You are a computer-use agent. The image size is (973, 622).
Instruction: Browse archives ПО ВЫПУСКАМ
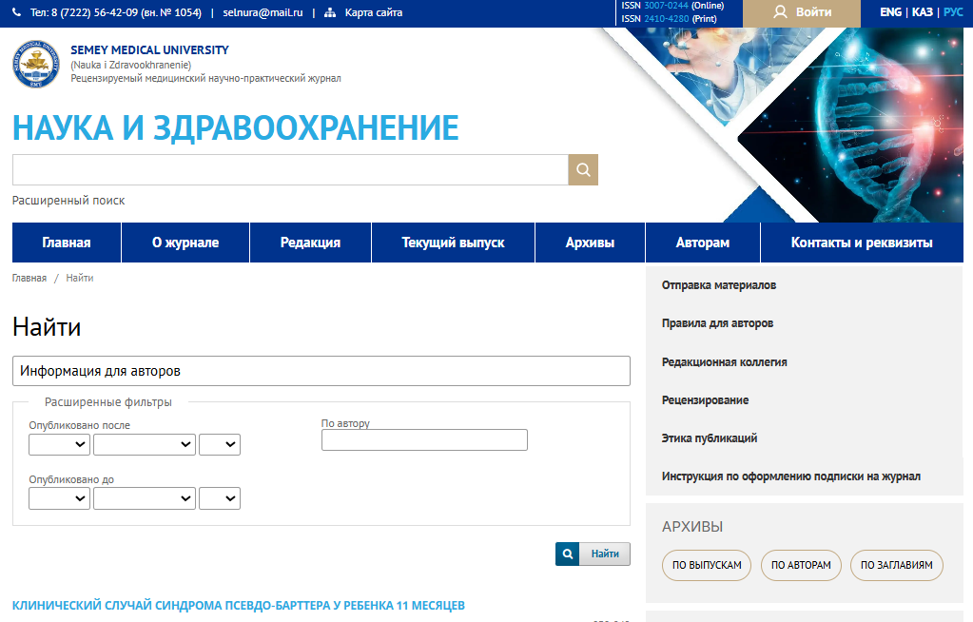click(707, 566)
